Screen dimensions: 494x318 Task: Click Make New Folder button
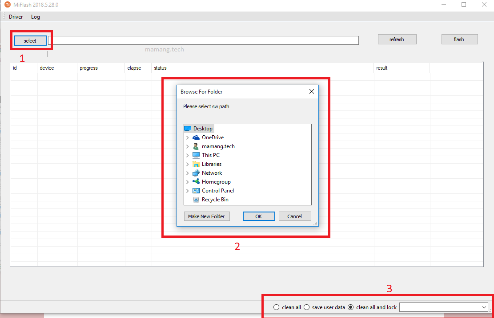207,216
